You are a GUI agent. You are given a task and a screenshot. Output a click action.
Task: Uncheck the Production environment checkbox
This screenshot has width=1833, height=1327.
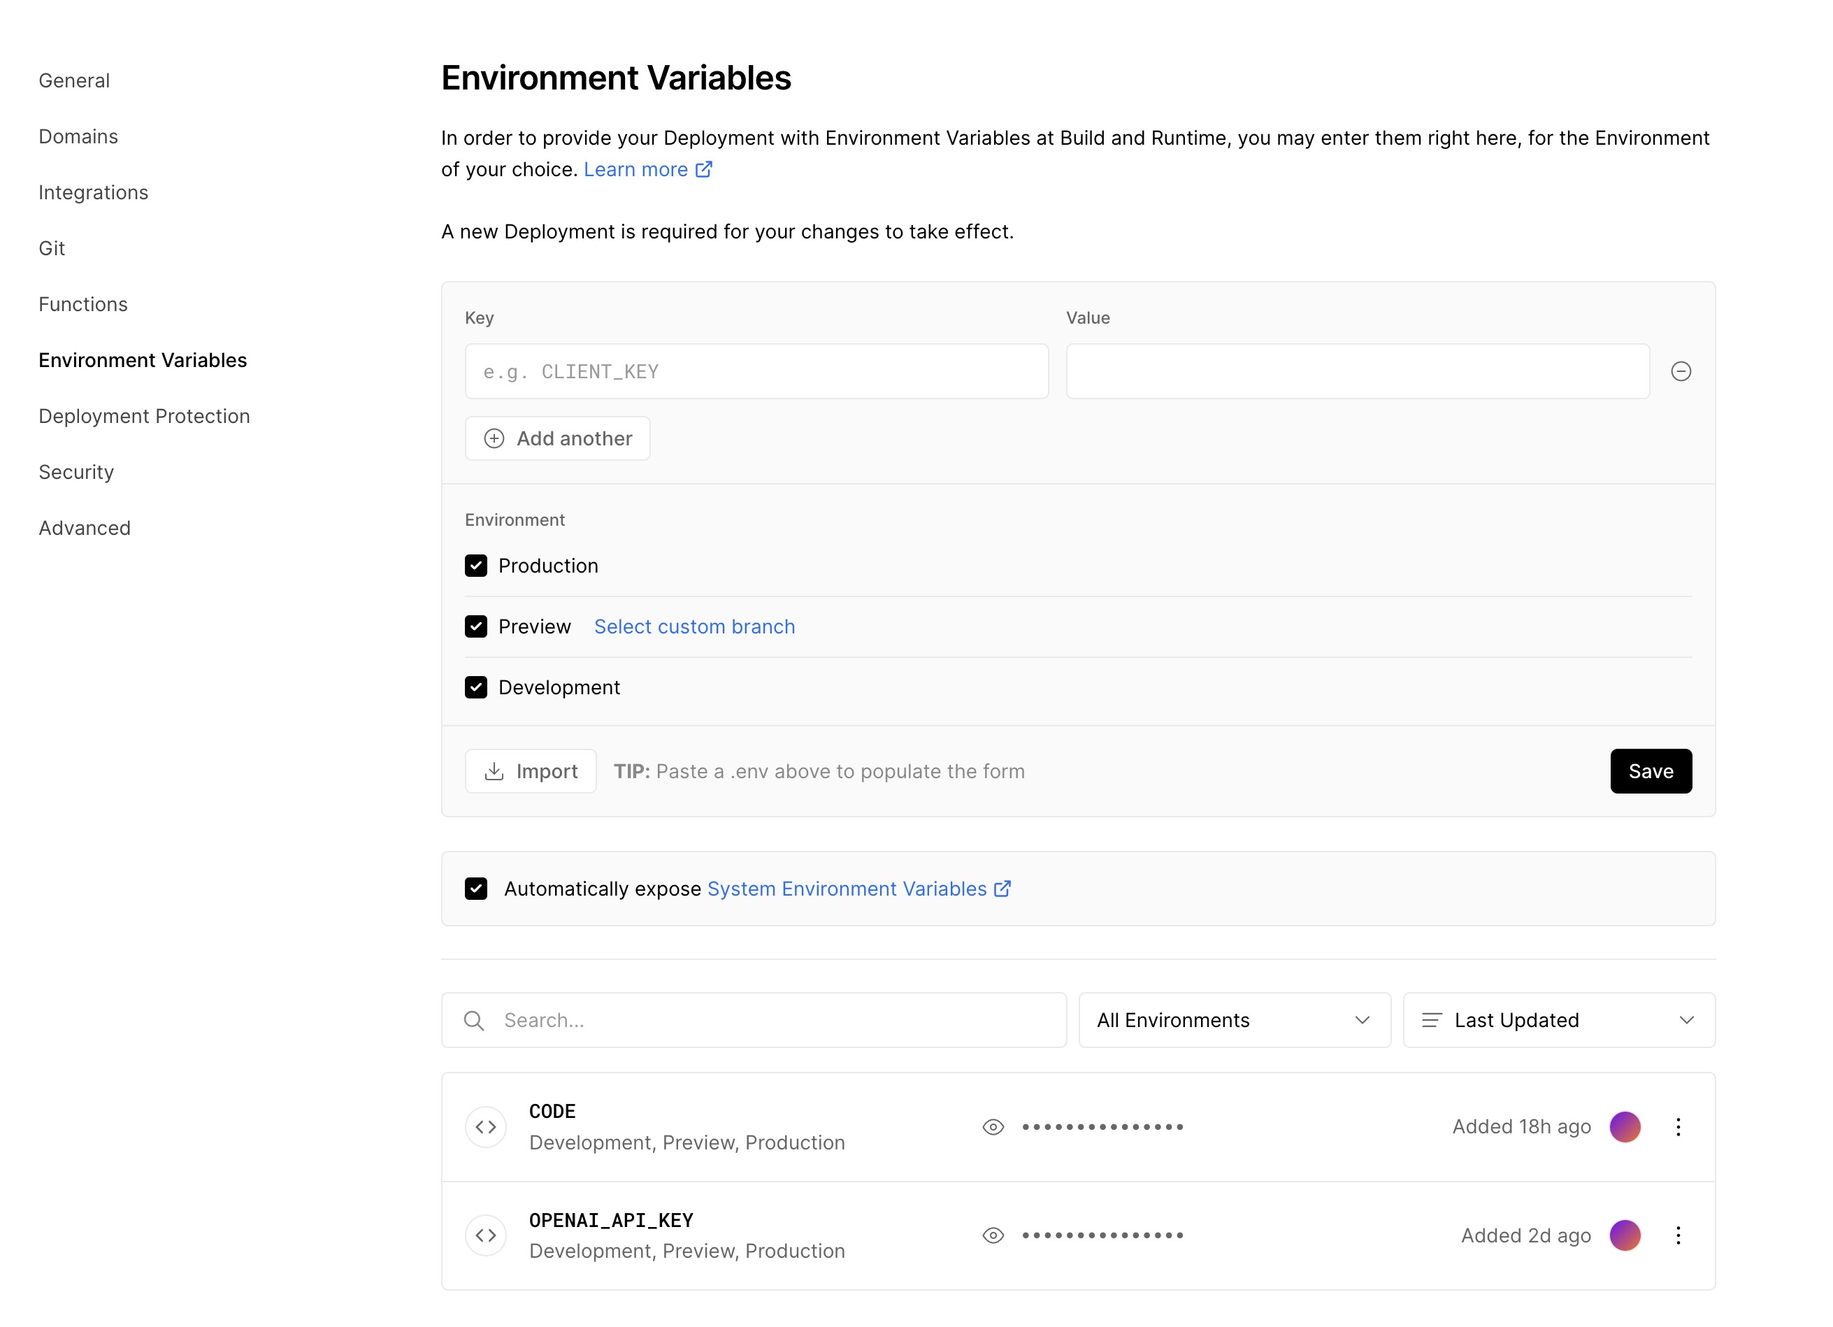tap(476, 566)
